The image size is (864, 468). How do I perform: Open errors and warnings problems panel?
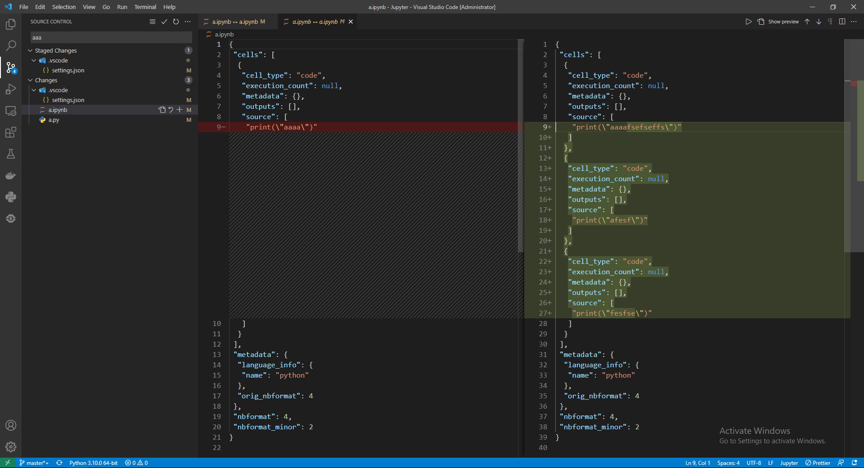(x=136, y=463)
